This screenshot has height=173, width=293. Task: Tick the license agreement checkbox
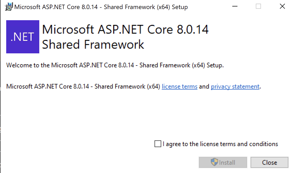point(158,144)
